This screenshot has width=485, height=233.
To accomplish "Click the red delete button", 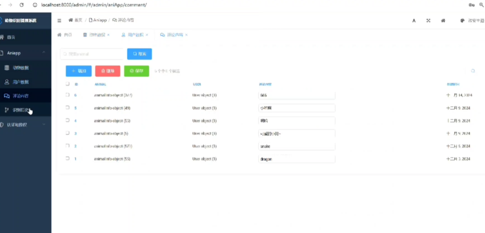I will pos(108,71).
